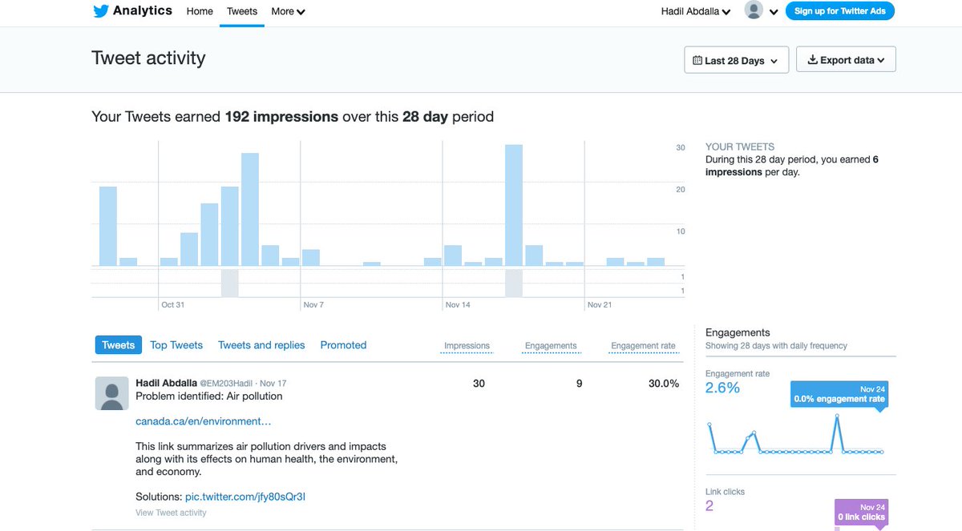Click the Engagements column header
The image size is (962, 531).
point(551,346)
